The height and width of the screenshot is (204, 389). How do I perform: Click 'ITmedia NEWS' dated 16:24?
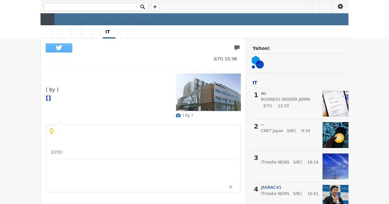tap(275, 162)
